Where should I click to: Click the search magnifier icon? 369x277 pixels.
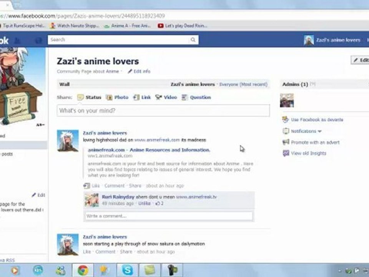point(193,40)
